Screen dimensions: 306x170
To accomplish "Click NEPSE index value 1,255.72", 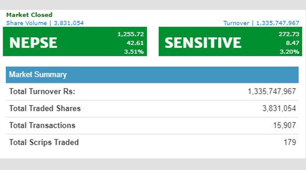I will [x=131, y=34].
